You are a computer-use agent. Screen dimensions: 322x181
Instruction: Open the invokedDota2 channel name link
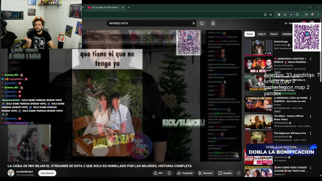pyautogui.click(x=24, y=171)
